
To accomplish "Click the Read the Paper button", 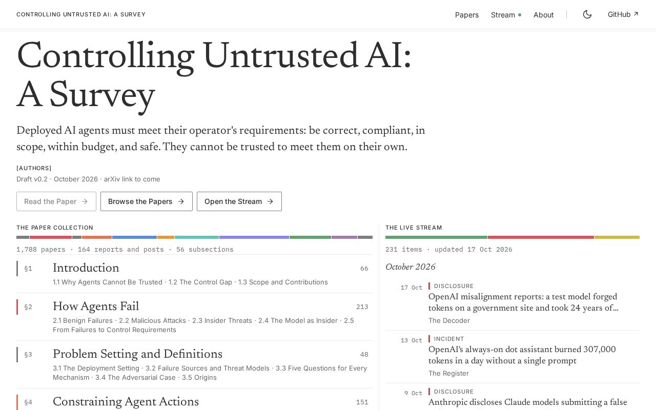I will (56, 201).
